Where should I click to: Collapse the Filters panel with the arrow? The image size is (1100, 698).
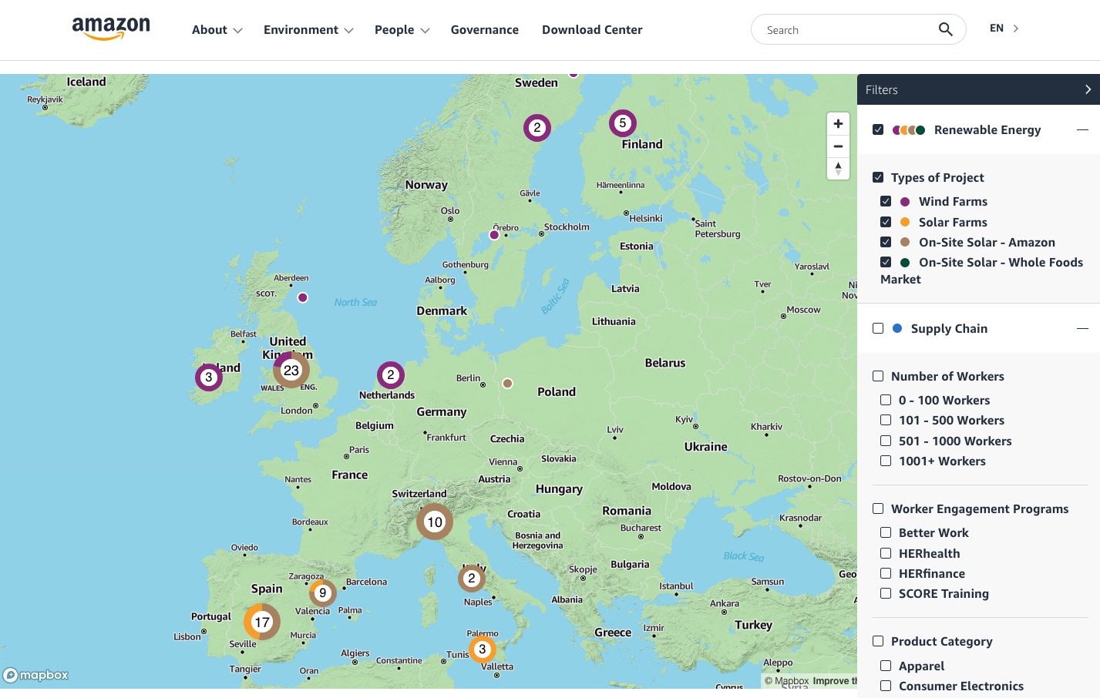[1087, 89]
